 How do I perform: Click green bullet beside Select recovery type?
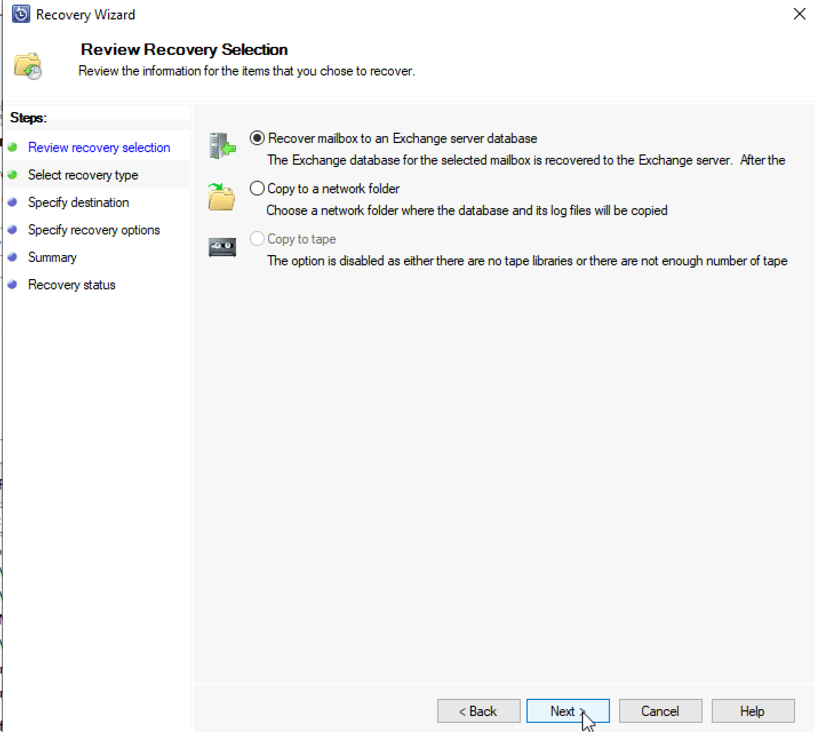pos(13,174)
